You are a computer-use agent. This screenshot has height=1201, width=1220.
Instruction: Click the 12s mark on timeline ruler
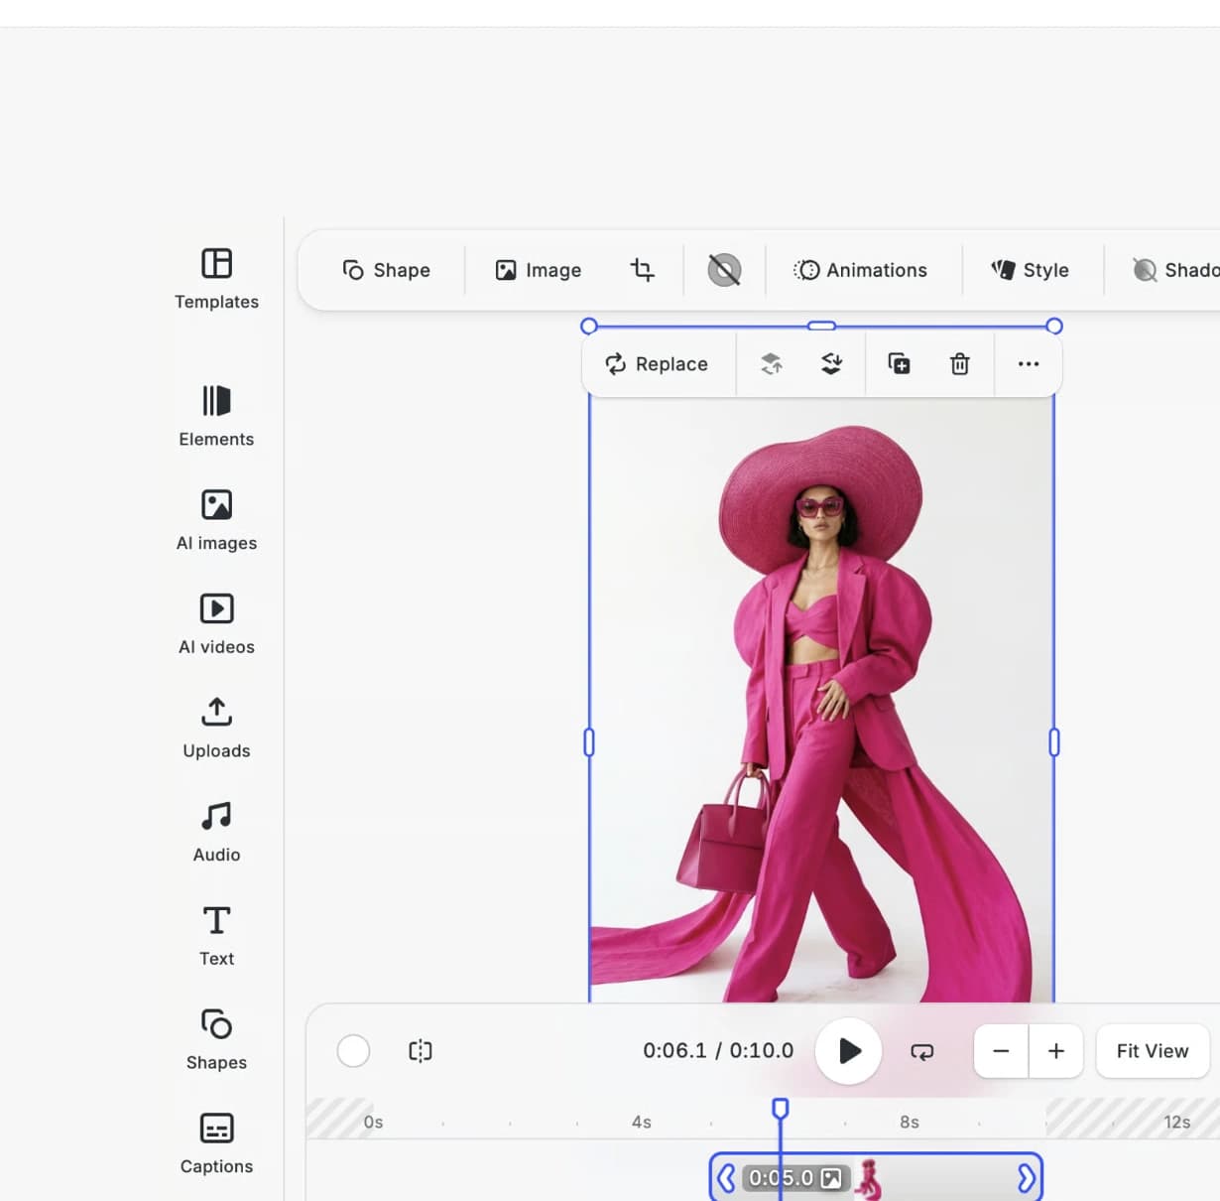coord(1177,1122)
